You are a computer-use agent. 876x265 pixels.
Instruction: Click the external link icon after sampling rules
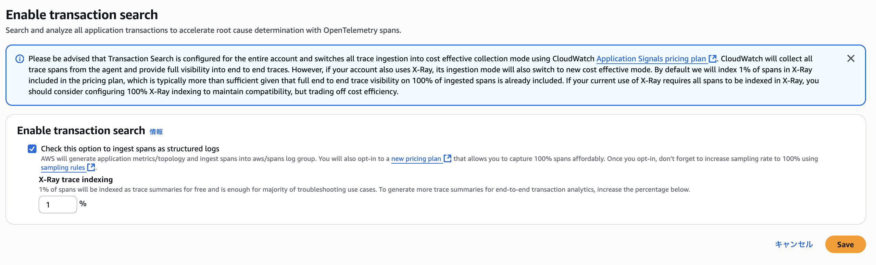[91, 167]
